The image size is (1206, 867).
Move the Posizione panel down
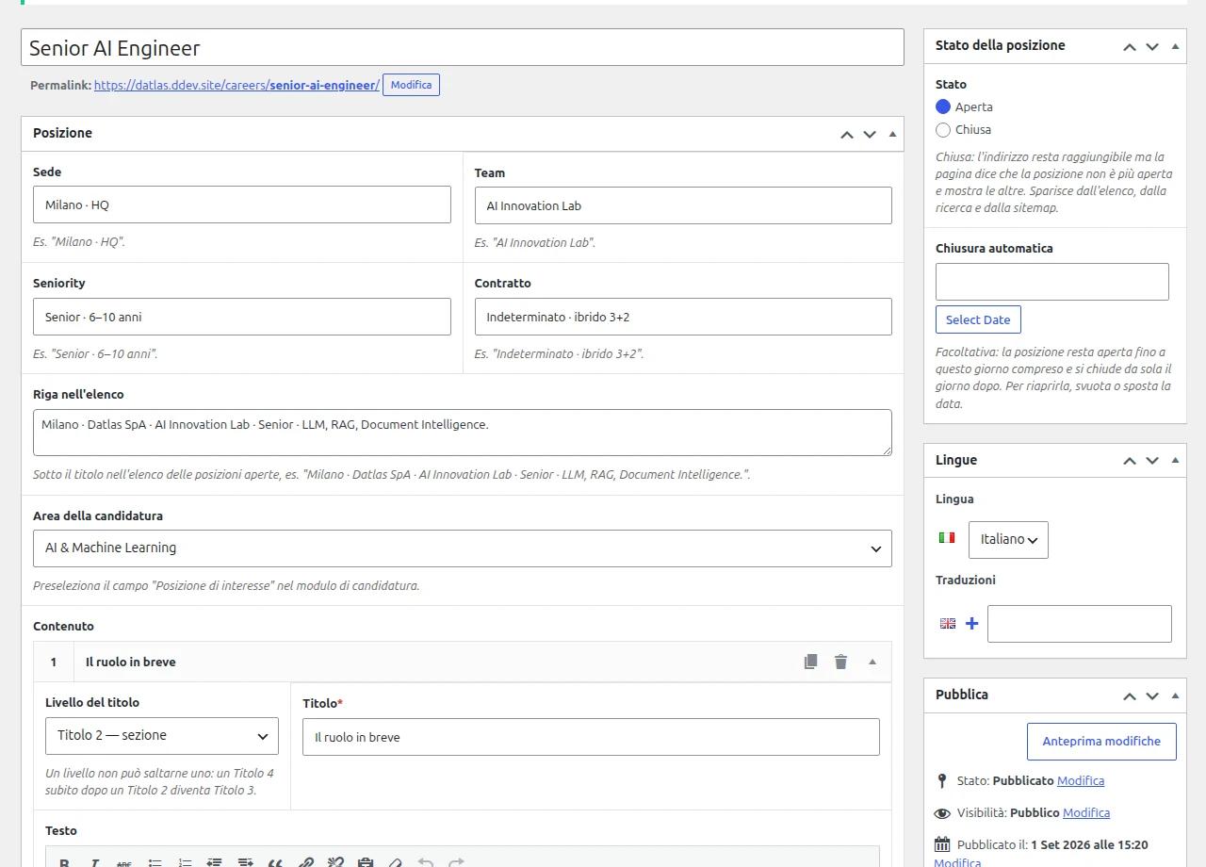pyautogui.click(x=869, y=134)
